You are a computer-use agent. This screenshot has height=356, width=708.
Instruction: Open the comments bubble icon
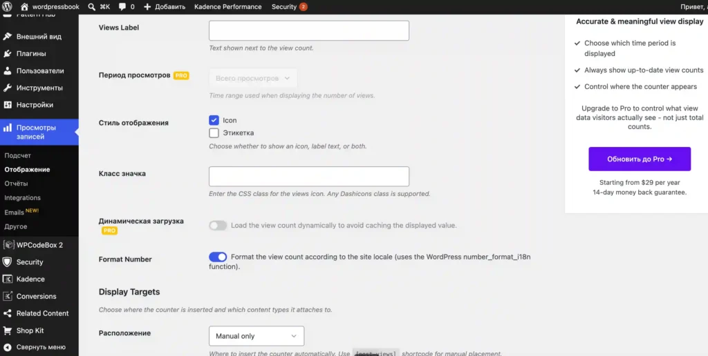tap(122, 7)
